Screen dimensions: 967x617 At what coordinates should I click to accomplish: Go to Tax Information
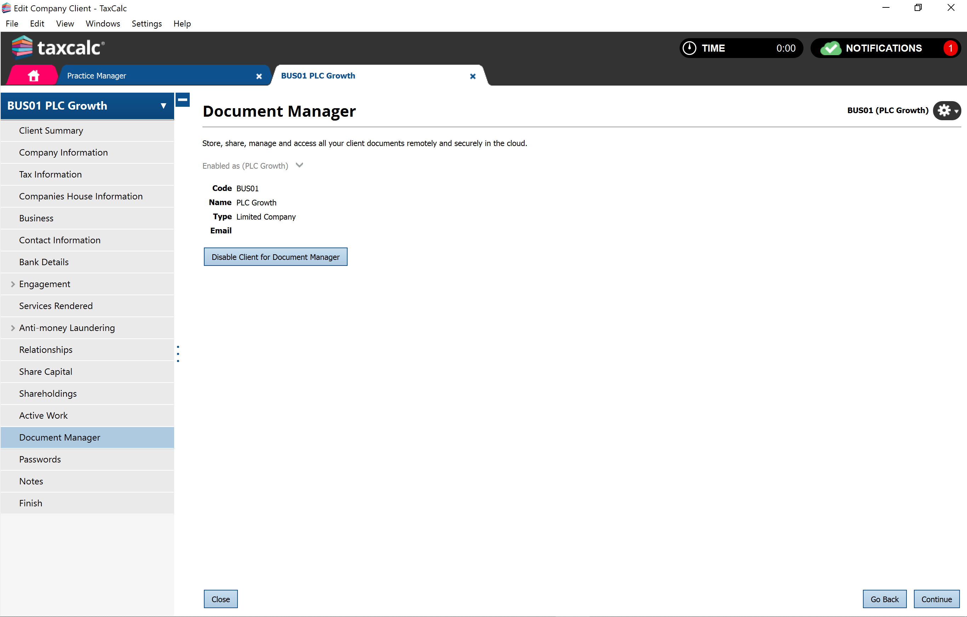point(87,175)
